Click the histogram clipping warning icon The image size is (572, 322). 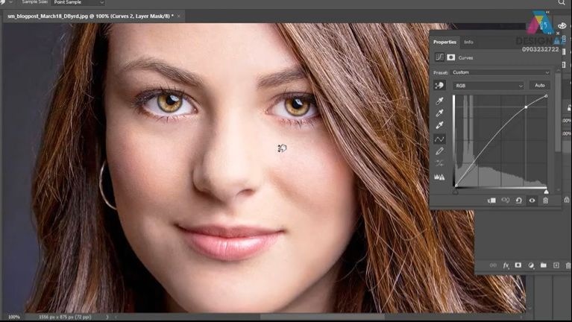(x=439, y=177)
